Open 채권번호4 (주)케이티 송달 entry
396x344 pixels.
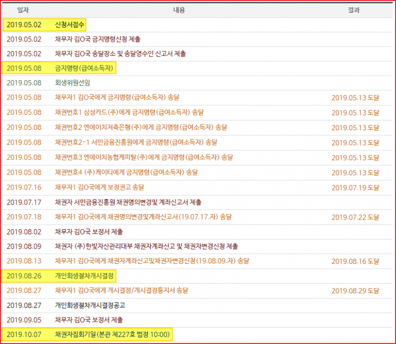point(126,172)
